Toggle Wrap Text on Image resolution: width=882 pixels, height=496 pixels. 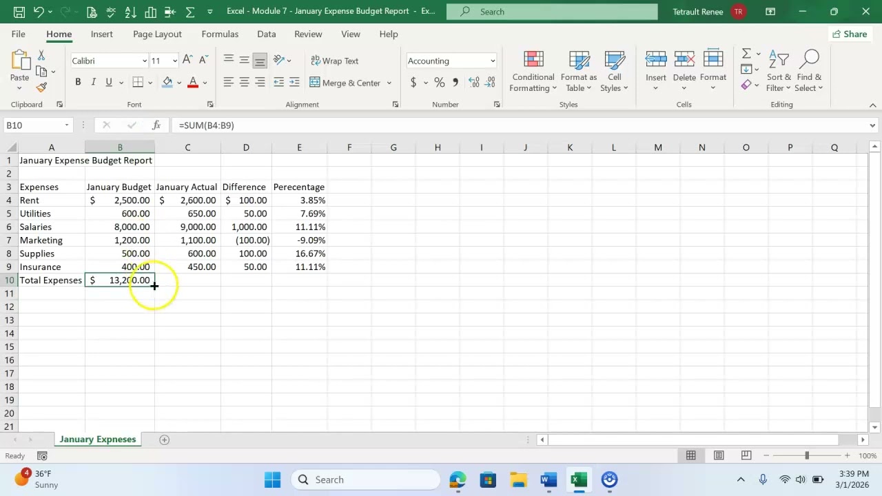click(335, 61)
